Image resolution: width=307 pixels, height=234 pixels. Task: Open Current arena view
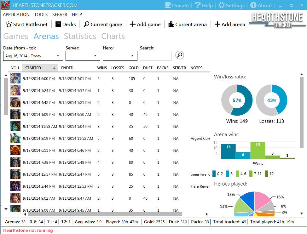click(x=171, y=24)
